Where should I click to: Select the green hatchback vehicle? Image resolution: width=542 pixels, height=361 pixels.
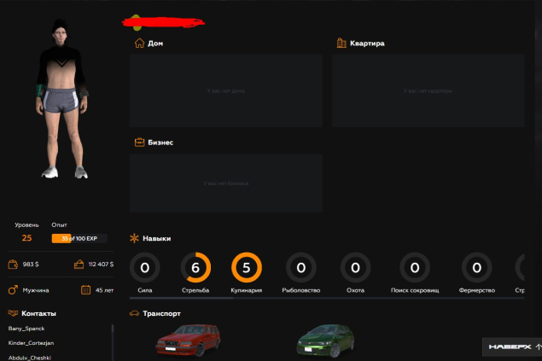(325, 341)
